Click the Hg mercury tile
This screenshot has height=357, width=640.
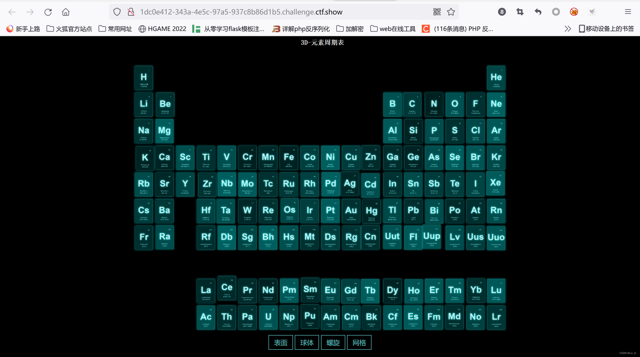pyautogui.click(x=371, y=211)
